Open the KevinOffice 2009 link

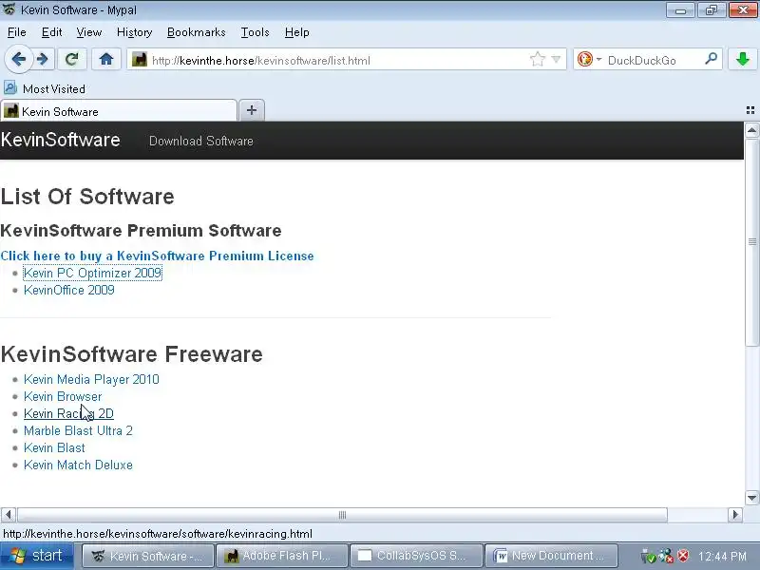click(x=69, y=290)
